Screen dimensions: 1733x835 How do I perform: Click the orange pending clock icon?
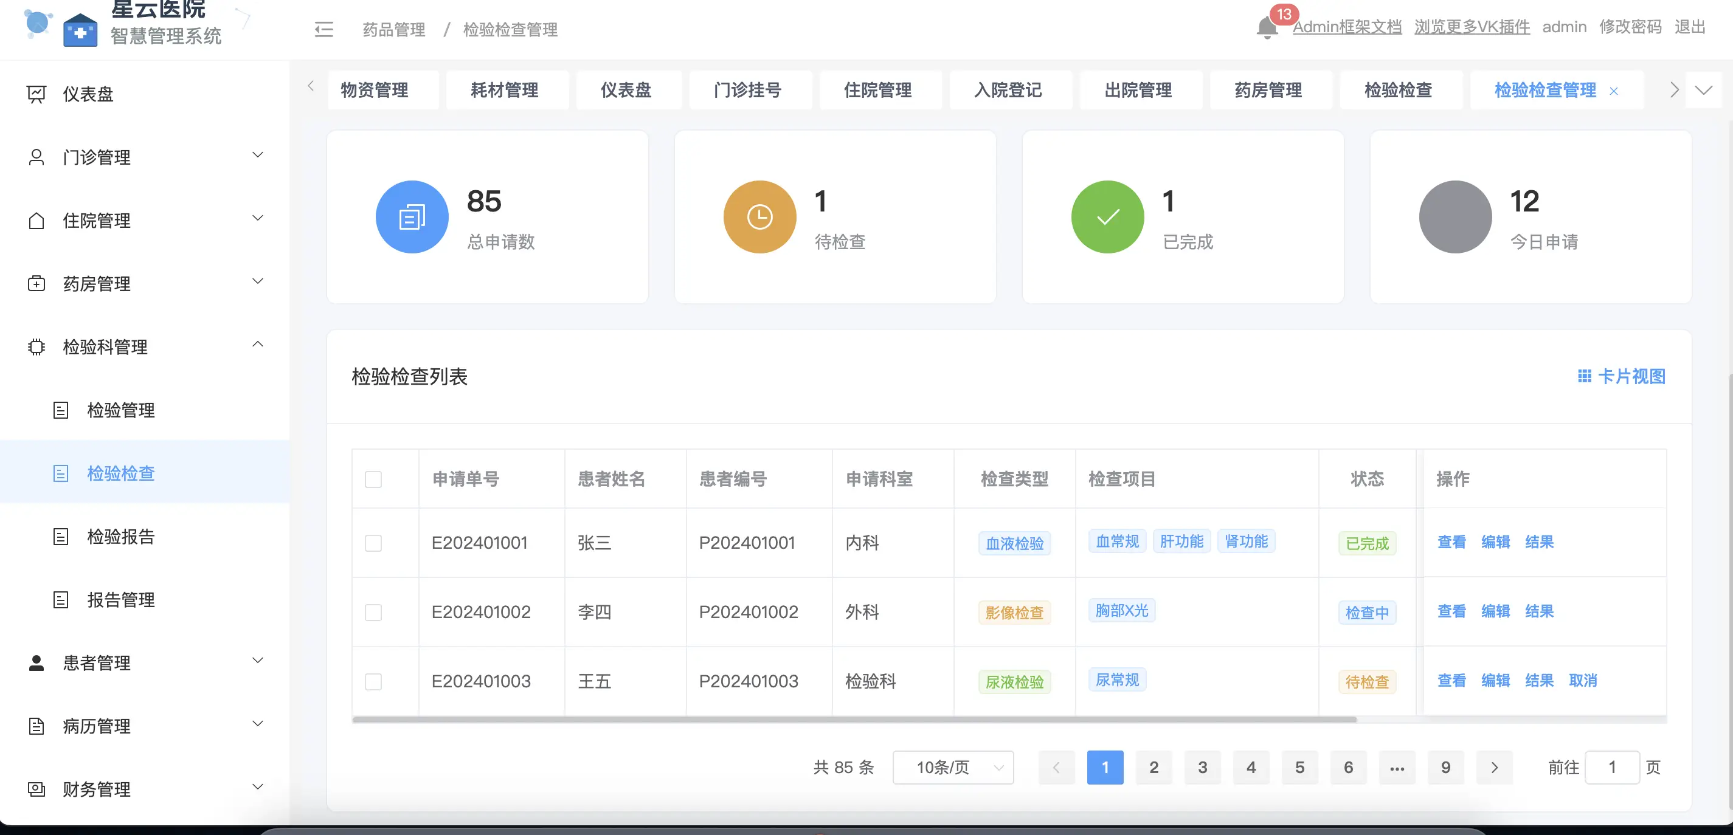tap(759, 217)
